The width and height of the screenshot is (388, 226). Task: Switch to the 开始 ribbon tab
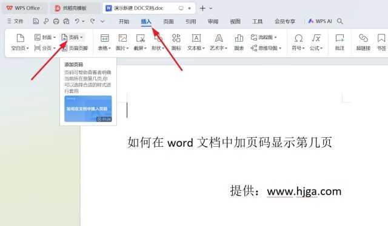124,22
